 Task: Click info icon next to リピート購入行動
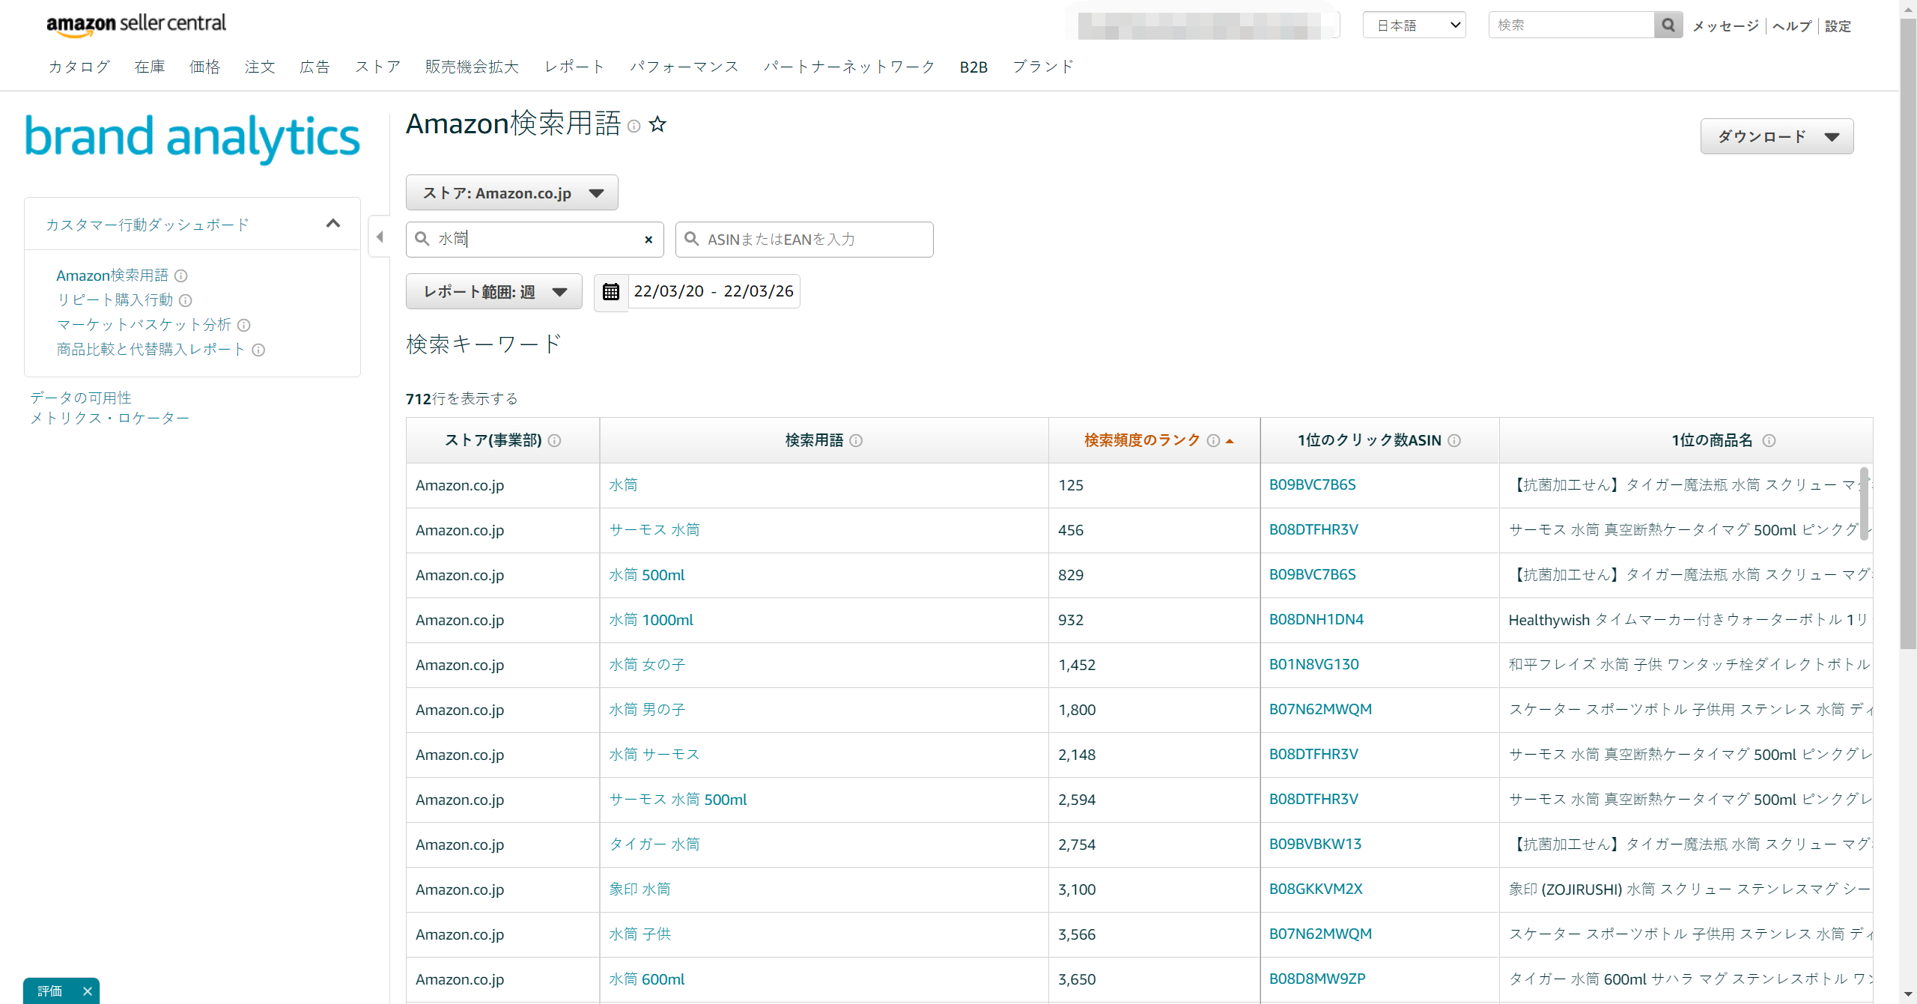pos(186,300)
